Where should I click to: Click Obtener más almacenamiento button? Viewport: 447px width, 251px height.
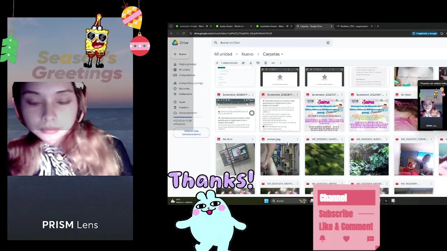pos(191,133)
